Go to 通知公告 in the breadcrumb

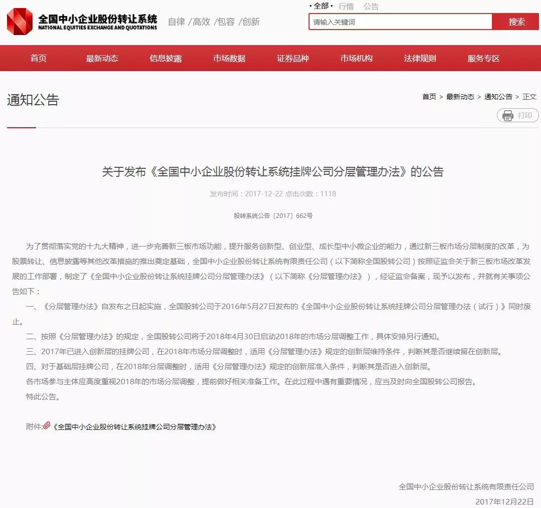click(x=498, y=97)
